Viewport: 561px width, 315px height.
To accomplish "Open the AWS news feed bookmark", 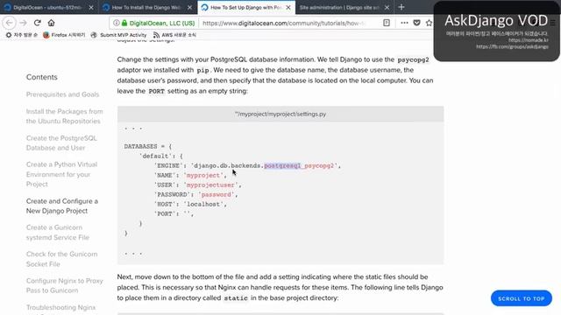I will pos(174,35).
